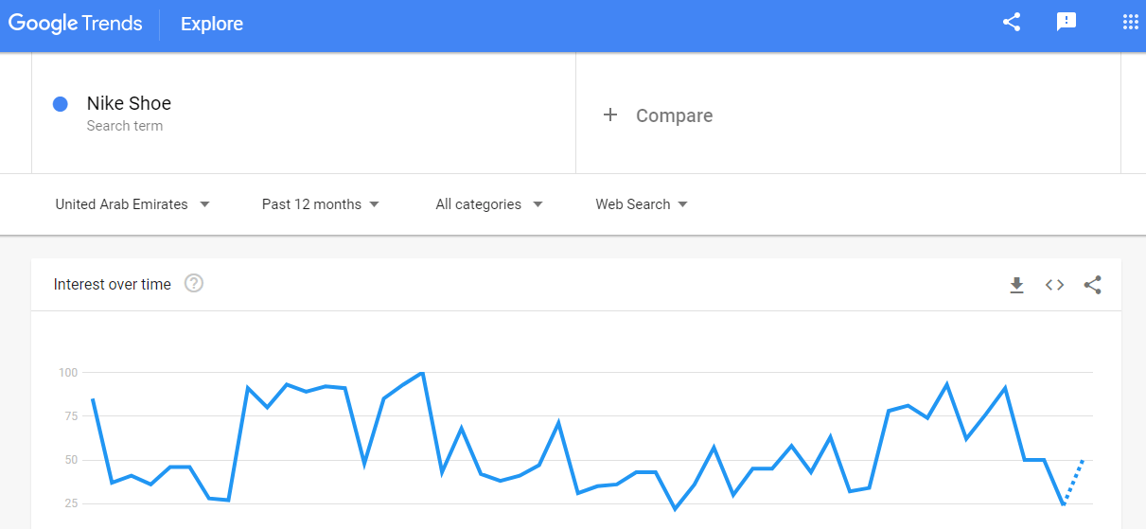
Task: Change the Web Search type dropdown
Action: [x=641, y=204]
